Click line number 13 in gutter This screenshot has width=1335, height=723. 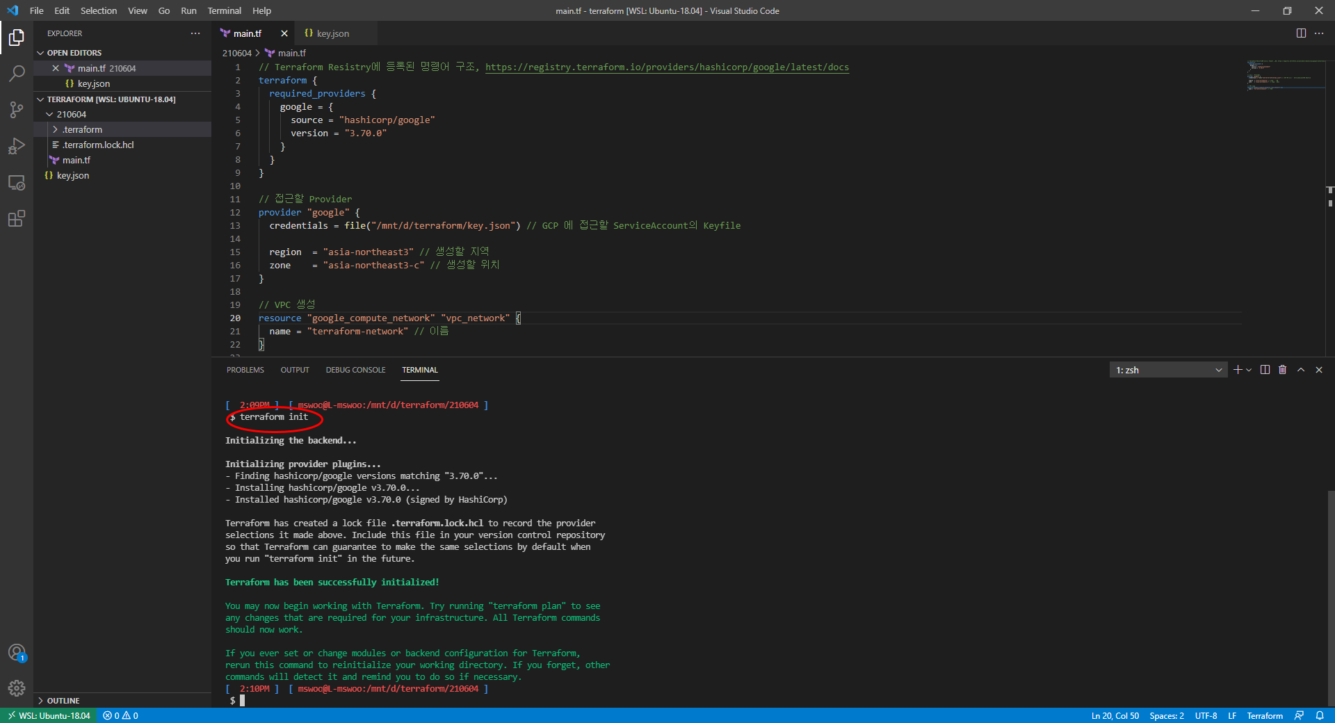pos(235,225)
